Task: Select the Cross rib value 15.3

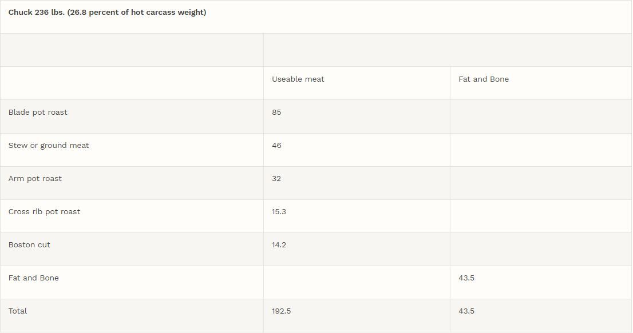Action: [x=279, y=212]
